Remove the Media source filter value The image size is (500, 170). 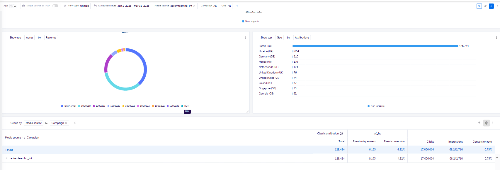(x=194, y=6)
